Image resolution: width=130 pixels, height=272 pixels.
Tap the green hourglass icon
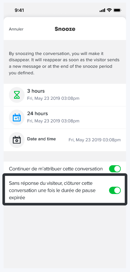(x=17, y=95)
